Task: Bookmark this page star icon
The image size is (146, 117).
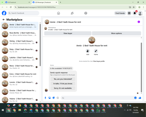Action: coord(134,7)
